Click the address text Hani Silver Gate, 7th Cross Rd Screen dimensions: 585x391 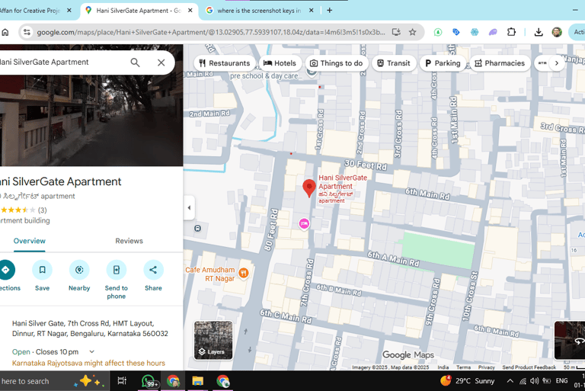90,329
